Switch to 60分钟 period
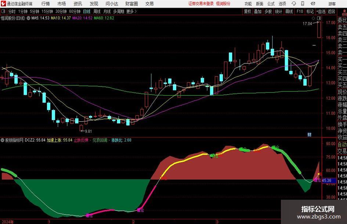 pos(75,11)
